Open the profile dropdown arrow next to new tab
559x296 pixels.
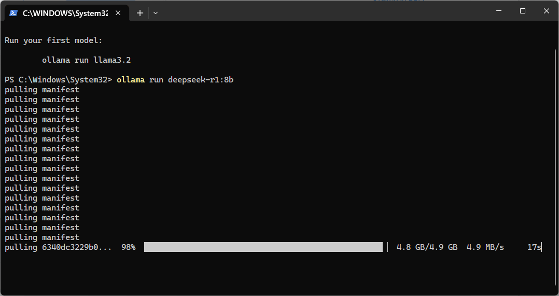156,13
